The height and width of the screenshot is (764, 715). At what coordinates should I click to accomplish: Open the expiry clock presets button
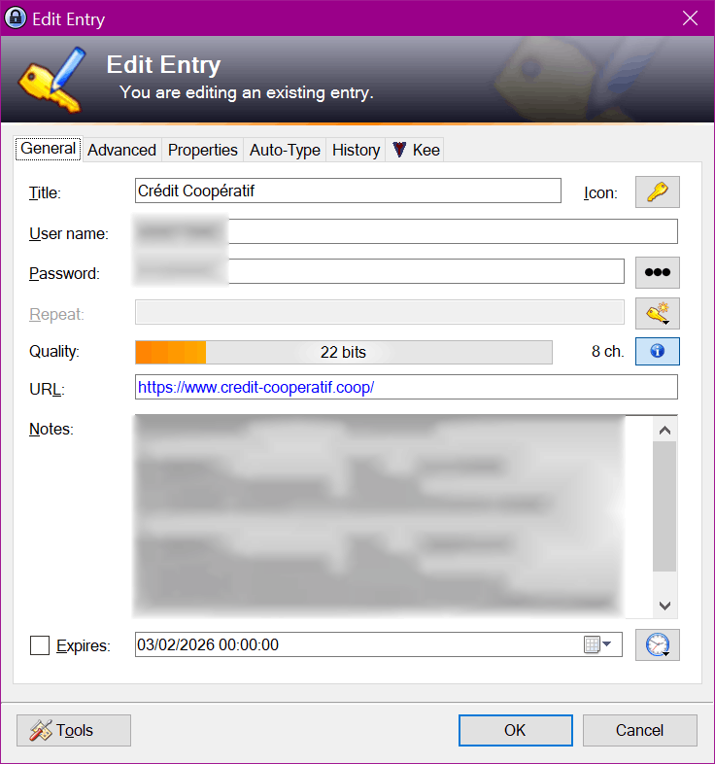pos(657,644)
